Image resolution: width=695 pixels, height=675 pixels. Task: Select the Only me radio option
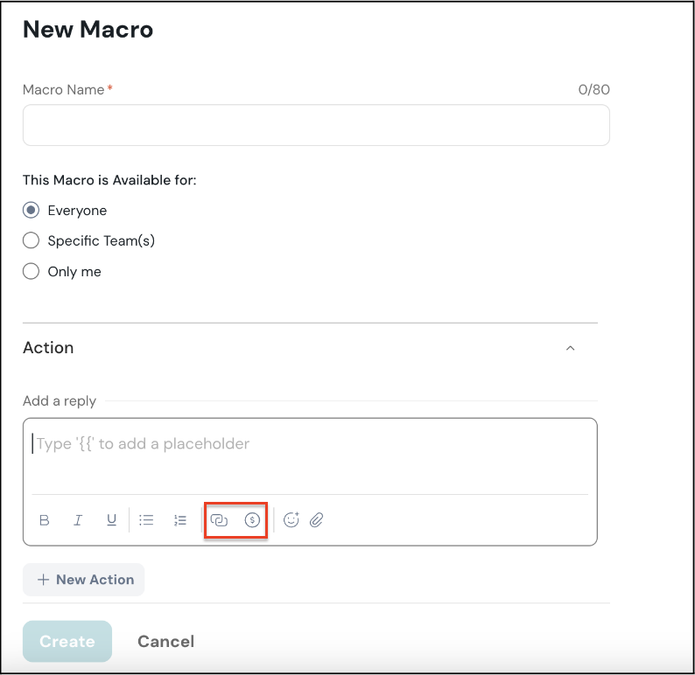[32, 271]
